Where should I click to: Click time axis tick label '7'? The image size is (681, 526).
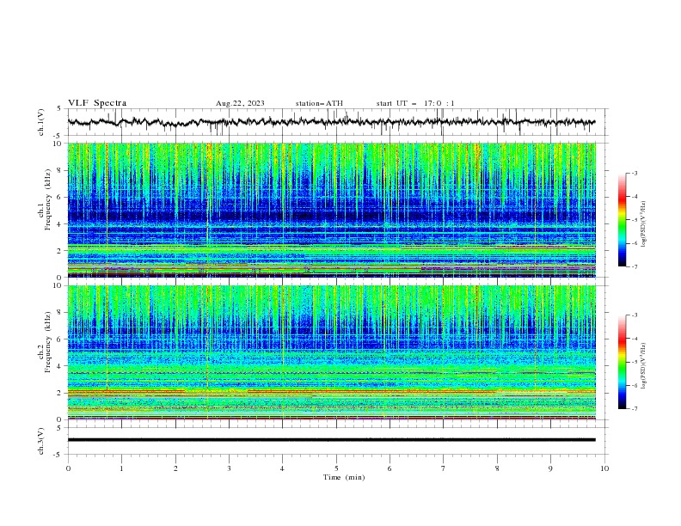pyautogui.click(x=444, y=468)
